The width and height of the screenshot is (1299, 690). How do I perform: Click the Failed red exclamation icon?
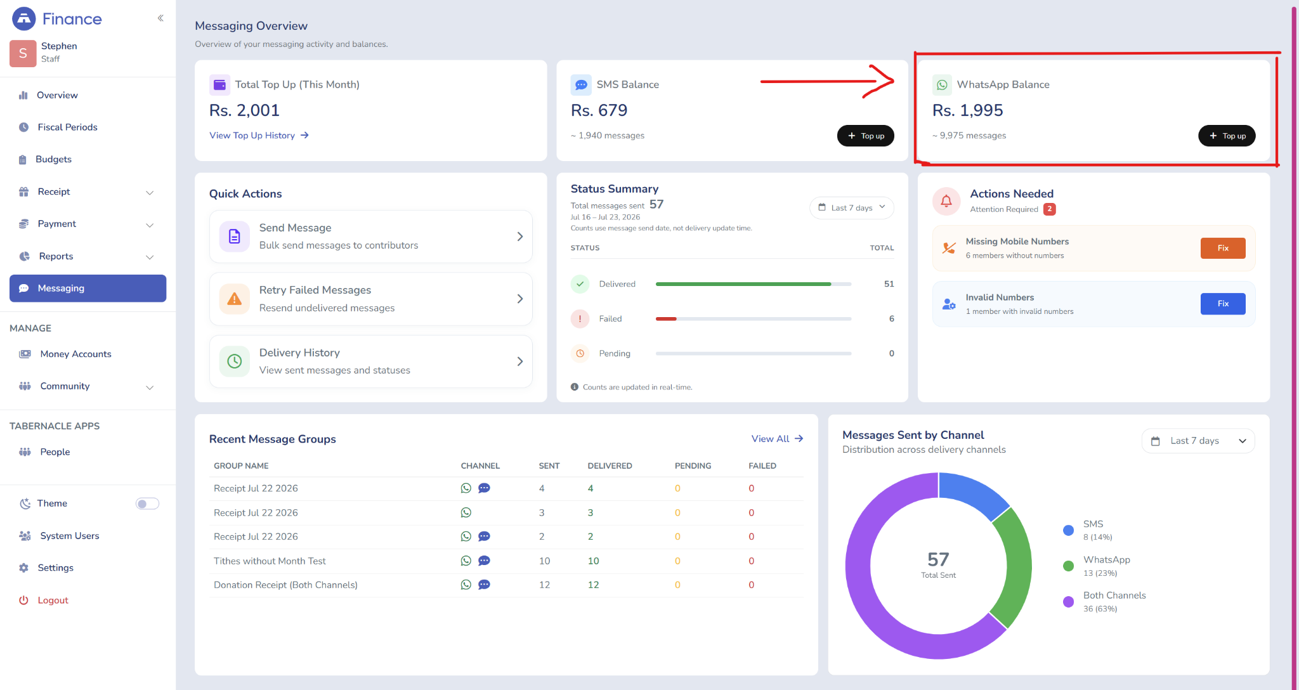pyautogui.click(x=580, y=319)
